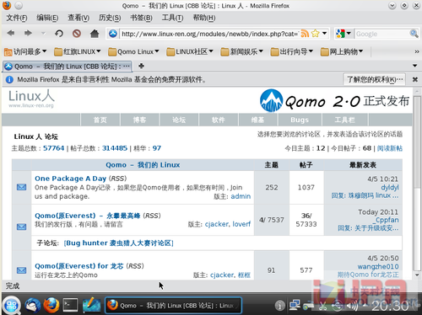Screen dimensions: 422x315
Task: Click the info icon in the notification bar
Action: pos(9,80)
